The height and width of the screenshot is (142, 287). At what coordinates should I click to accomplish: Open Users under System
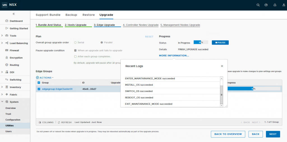[x=8, y=131]
